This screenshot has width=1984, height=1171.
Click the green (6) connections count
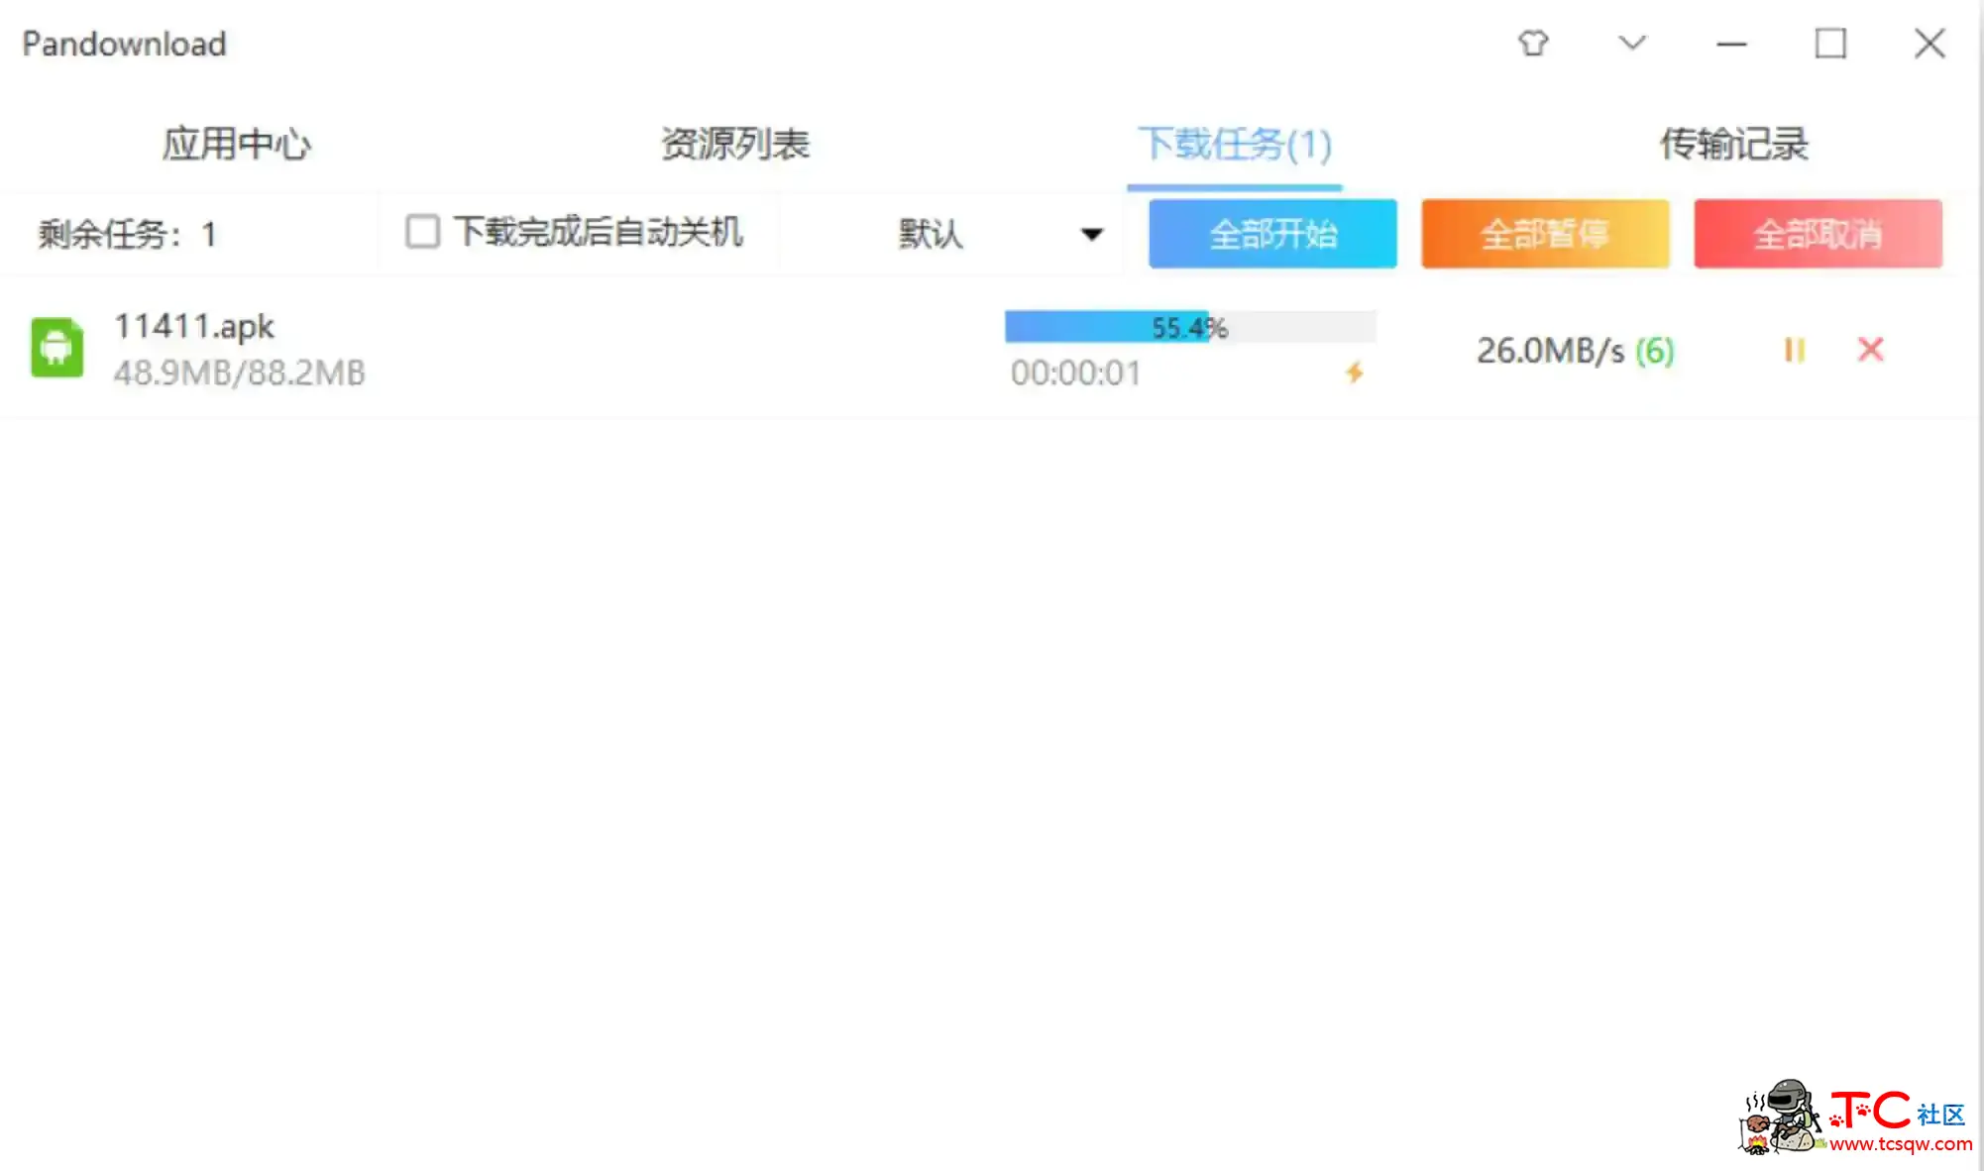click(1654, 351)
